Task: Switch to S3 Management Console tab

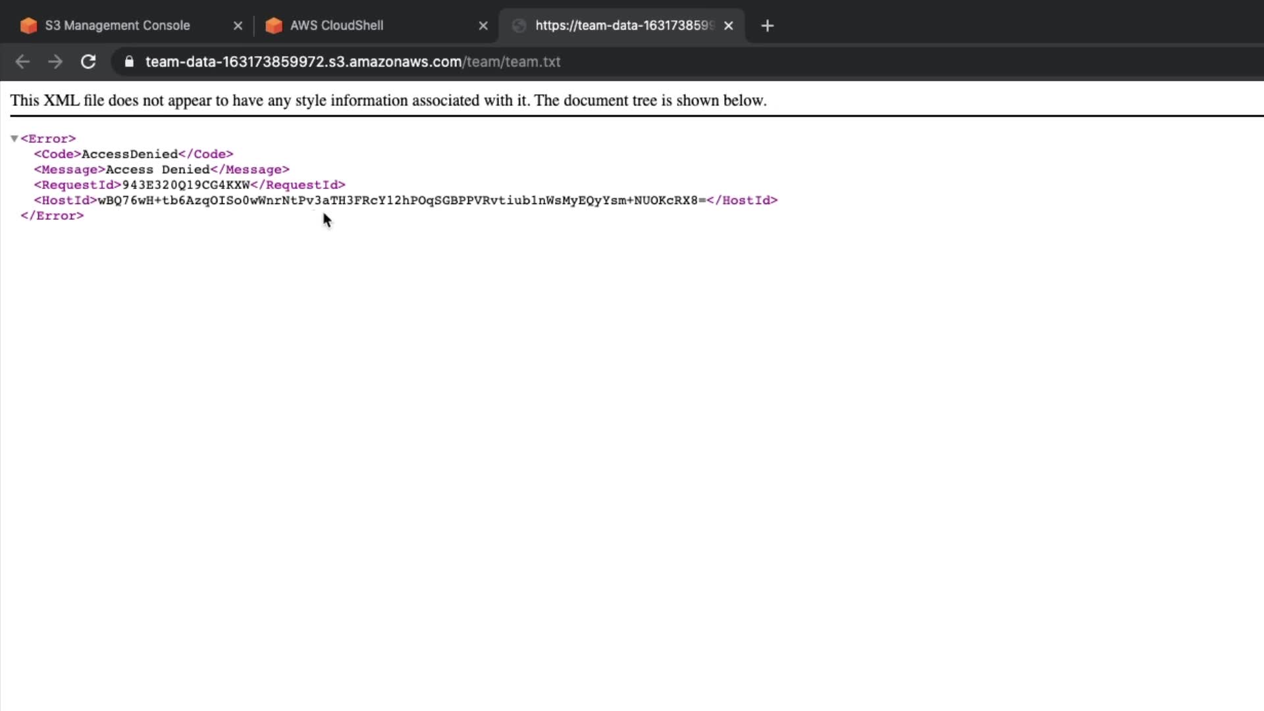Action: click(x=117, y=26)
